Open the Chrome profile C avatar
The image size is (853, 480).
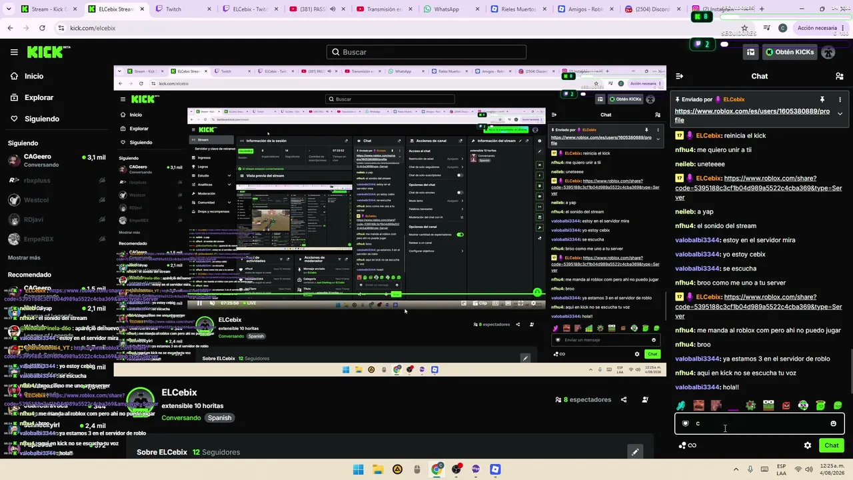782,28
